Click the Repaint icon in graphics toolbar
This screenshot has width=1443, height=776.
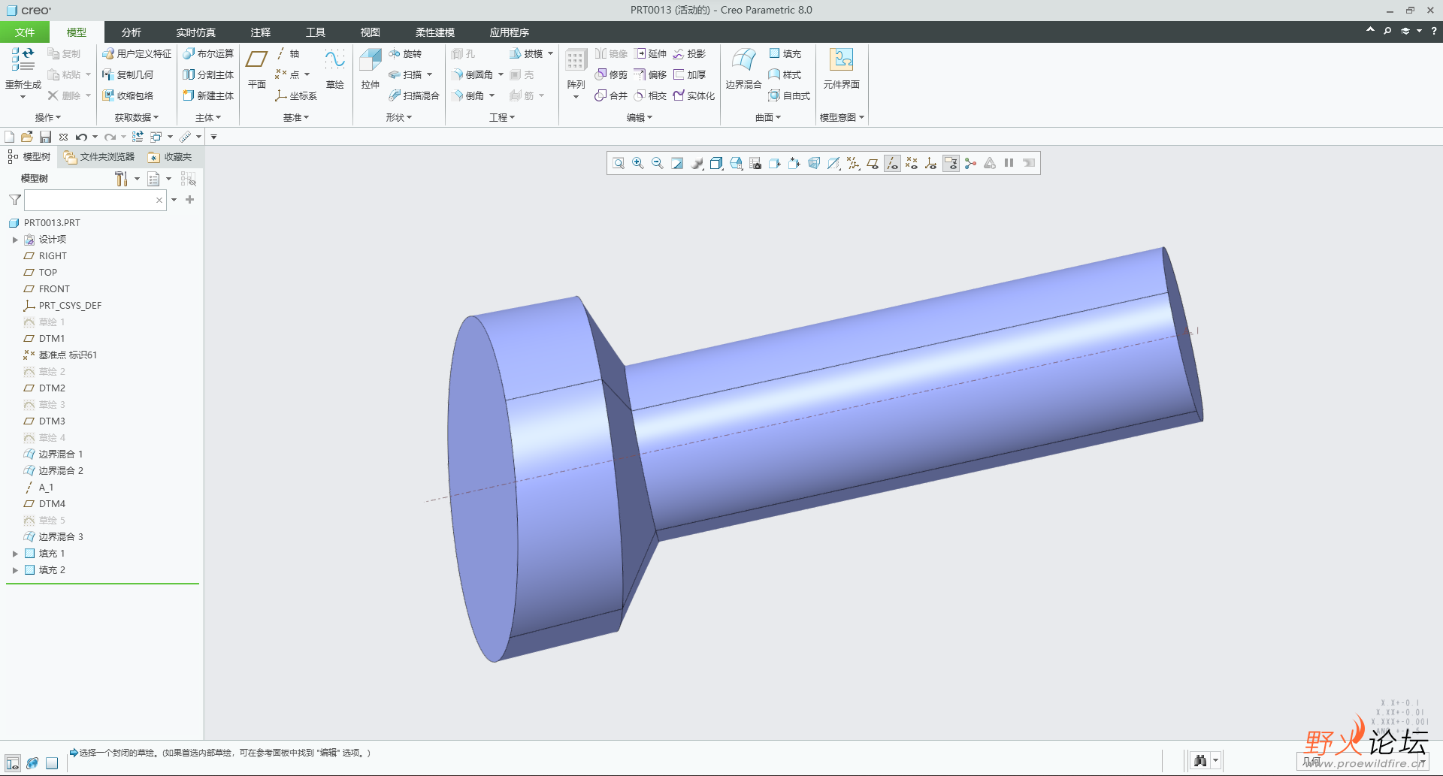(x=677, y=164)
